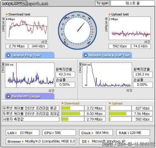This screenshot has height=148, width=156.
Task: Click the Clock 864 MHz info box
Action: tap(96, 133)
